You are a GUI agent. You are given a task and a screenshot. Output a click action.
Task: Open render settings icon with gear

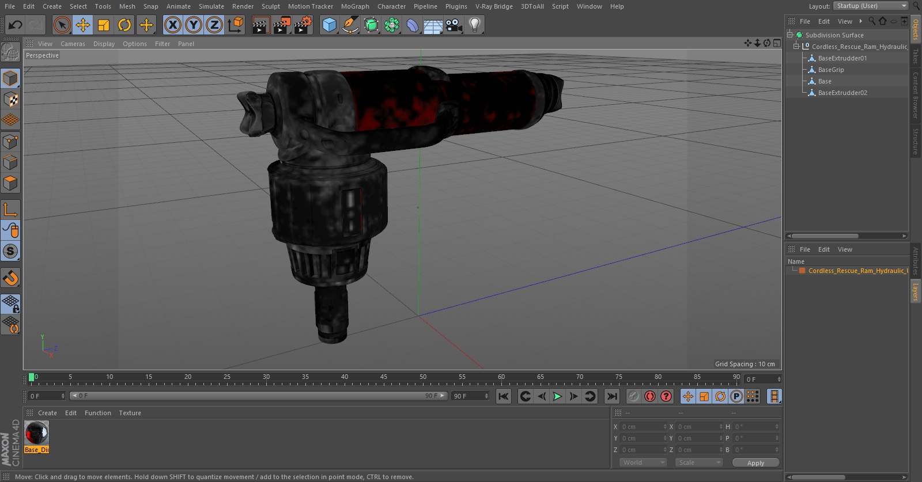pos(303,25)
